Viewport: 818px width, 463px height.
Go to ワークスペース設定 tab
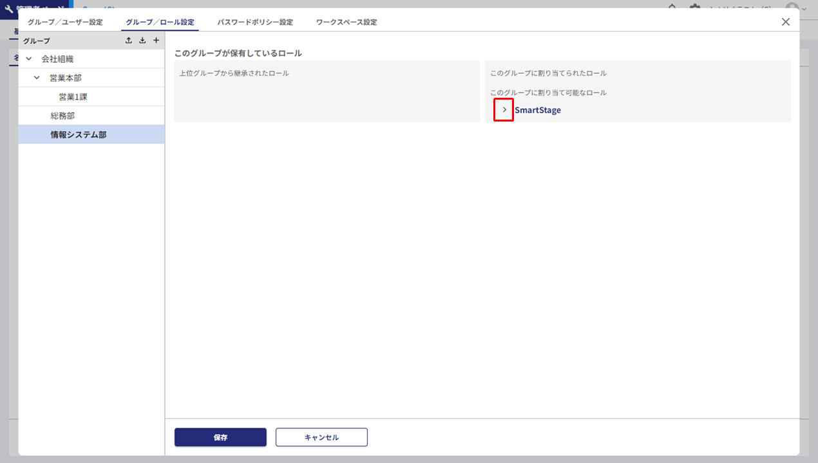tap(347, 22)
